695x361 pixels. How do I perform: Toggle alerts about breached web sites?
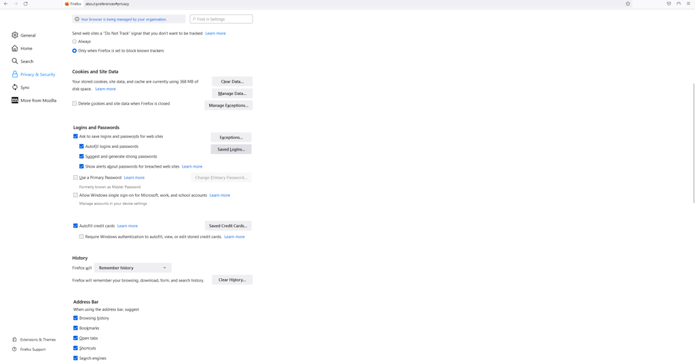81,166
